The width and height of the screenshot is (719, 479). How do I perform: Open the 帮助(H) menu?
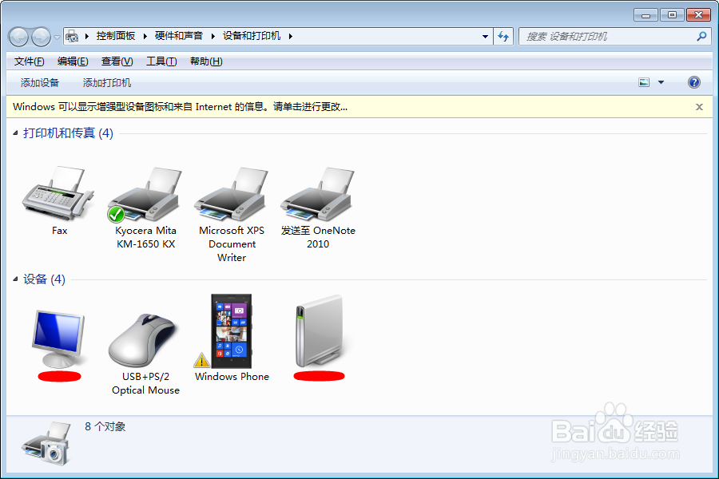click(206, 61)
